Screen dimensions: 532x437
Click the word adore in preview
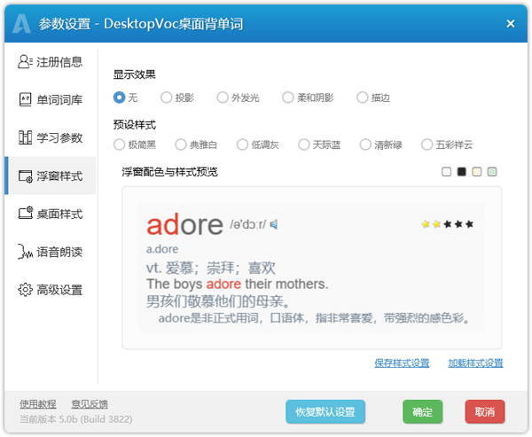point(185,225)
